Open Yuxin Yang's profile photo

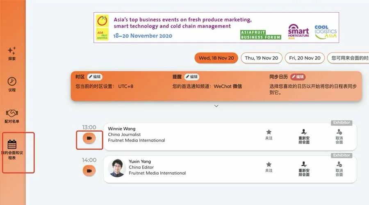(117, 168)
